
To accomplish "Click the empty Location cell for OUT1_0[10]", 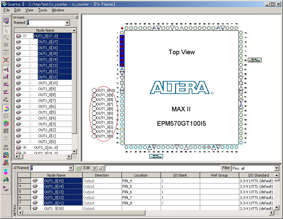I will coord(141,208).
